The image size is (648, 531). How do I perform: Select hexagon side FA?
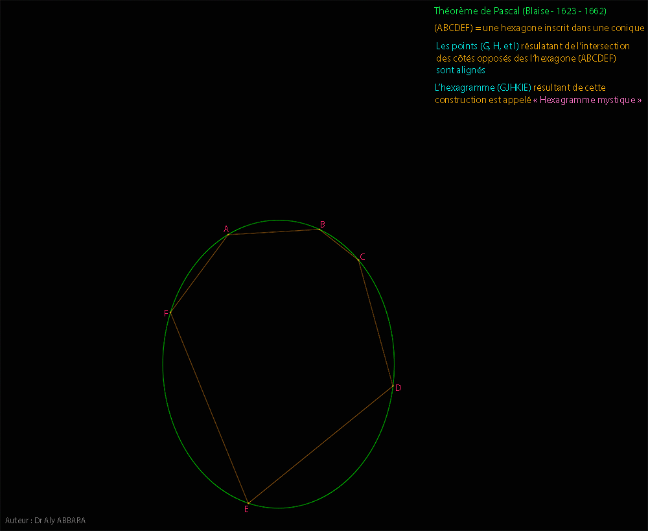point(200,274)
